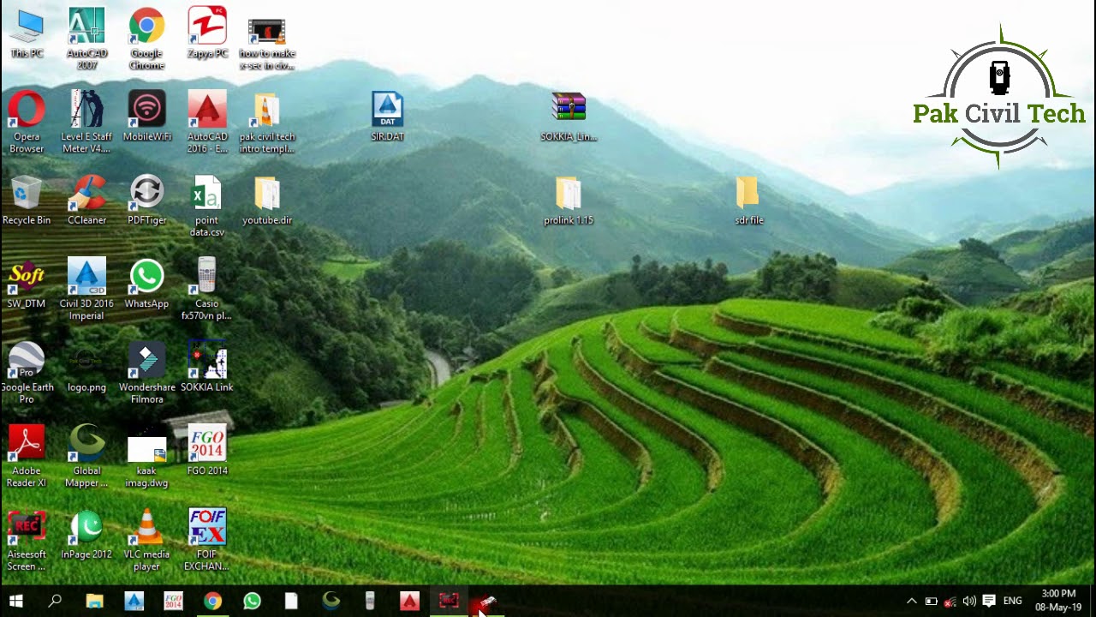This screenshot has width=1096, height=617.
Task: Open the InPage 2012 desktop shortcut
Action: [86, 535]
